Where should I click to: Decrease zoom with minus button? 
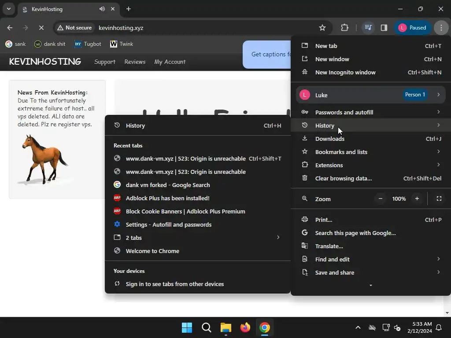[x=380, y=198]
